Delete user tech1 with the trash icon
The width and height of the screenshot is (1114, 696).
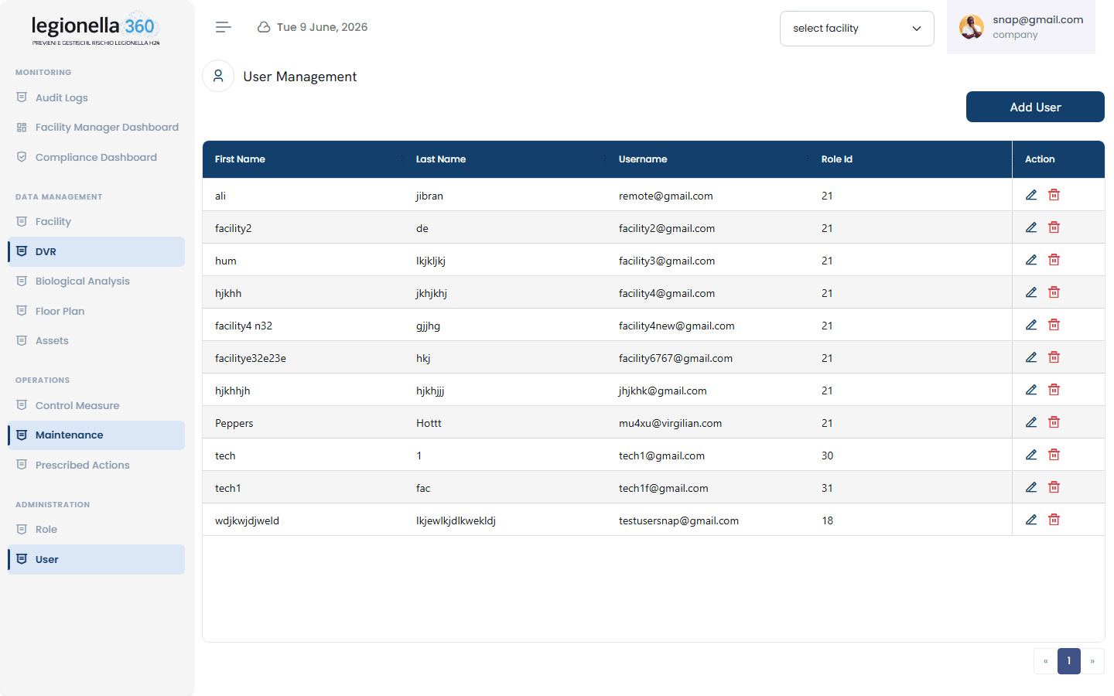1054,487
